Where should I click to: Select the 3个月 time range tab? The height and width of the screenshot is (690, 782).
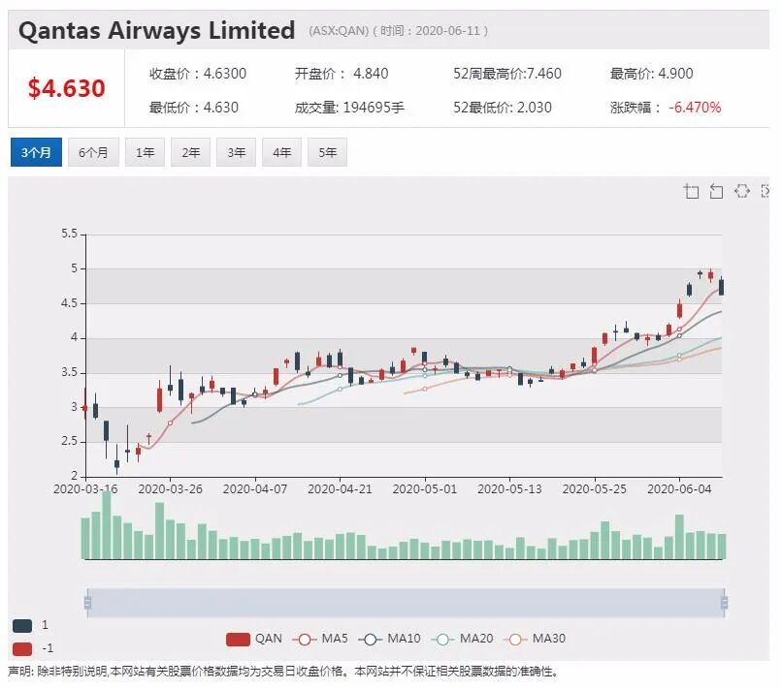coord(36,152)
